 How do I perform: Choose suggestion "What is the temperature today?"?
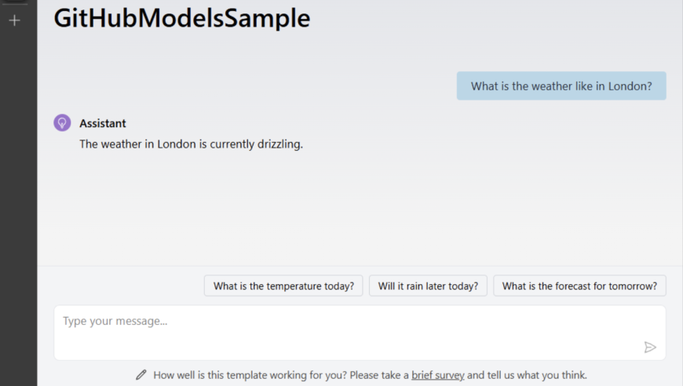283,286
